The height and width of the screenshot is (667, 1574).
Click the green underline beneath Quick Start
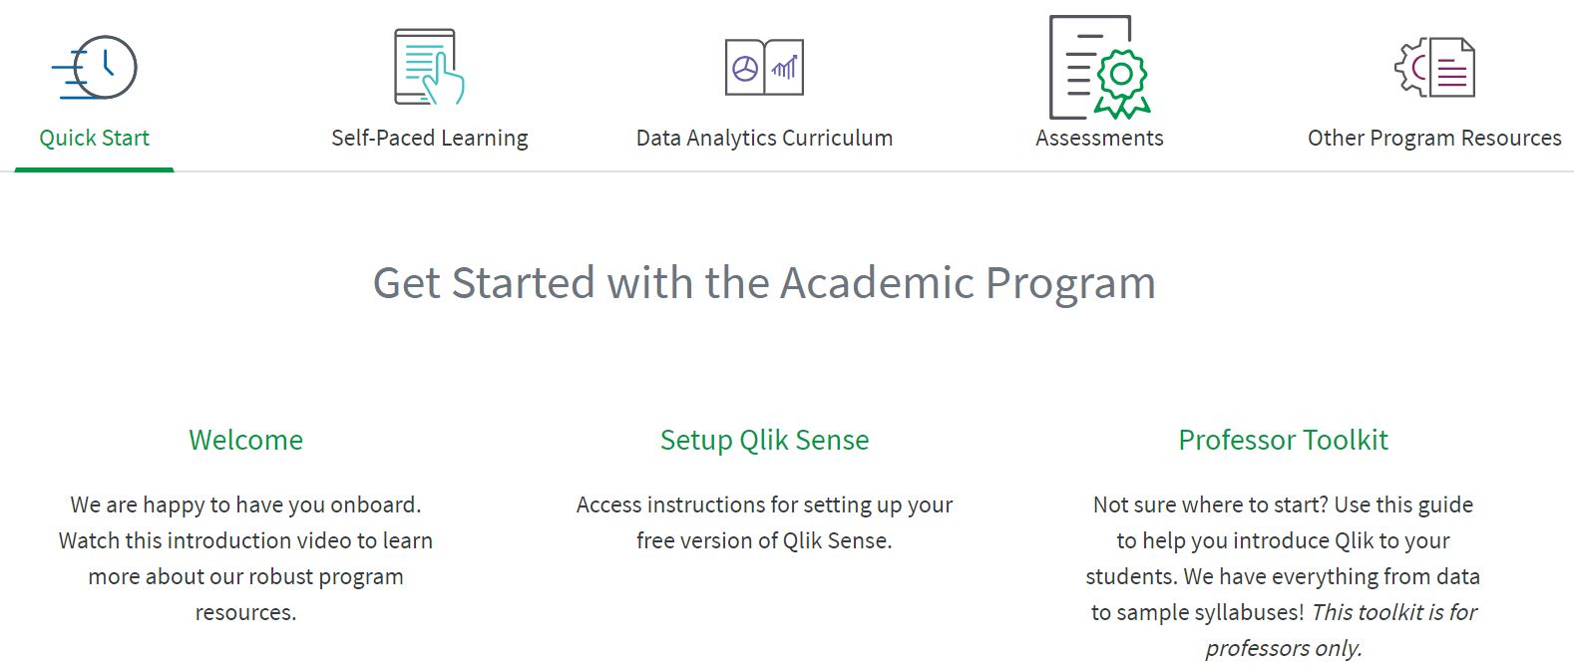coord(94,169)
